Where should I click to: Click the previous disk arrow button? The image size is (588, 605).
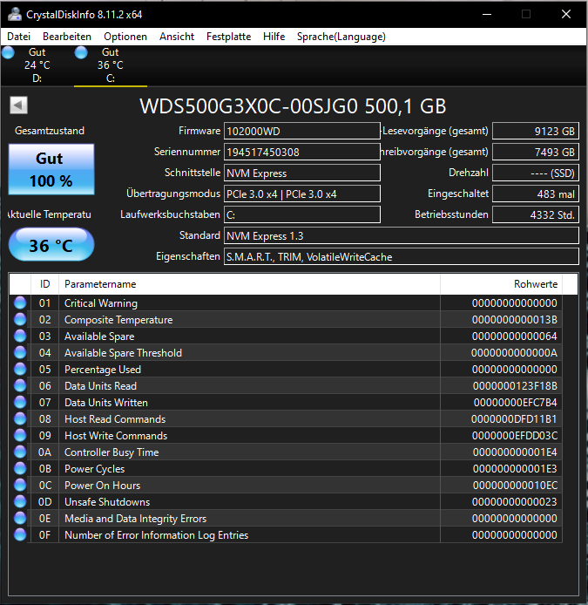pyautogui.click(x=18, y=105)
